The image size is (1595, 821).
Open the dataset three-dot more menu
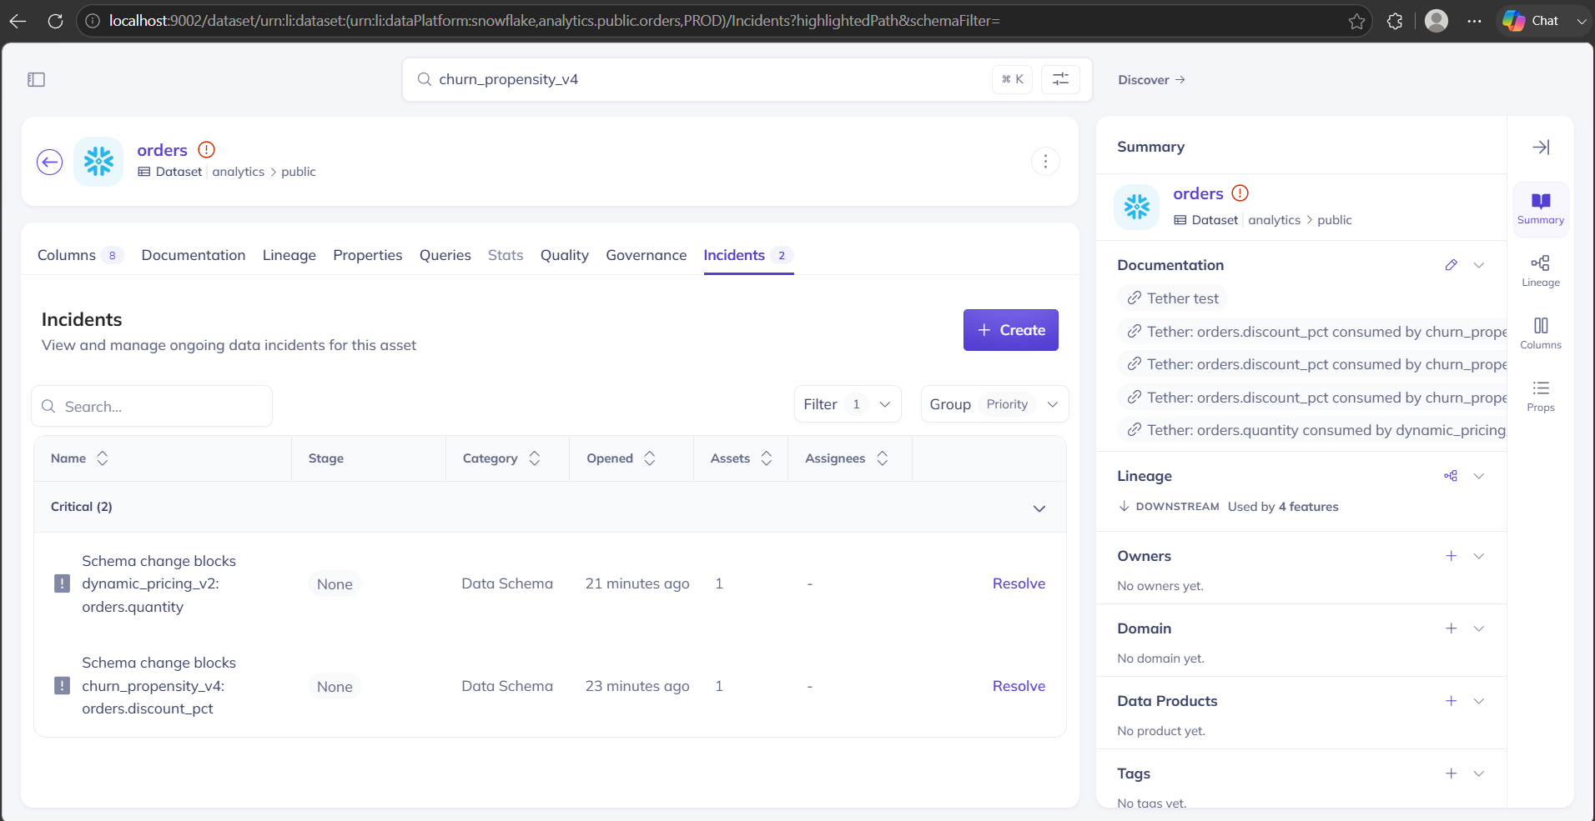[x=1045, y=161]
